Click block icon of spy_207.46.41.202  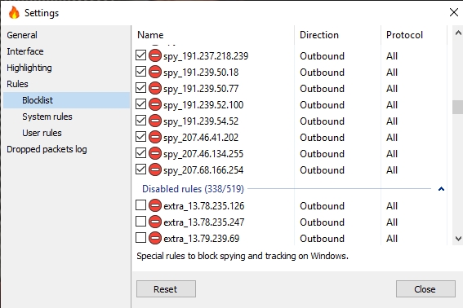point(155,137)
